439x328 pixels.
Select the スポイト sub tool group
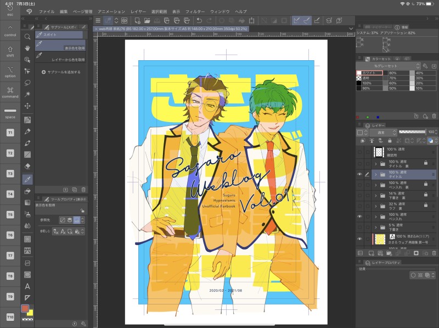(59, 34)
